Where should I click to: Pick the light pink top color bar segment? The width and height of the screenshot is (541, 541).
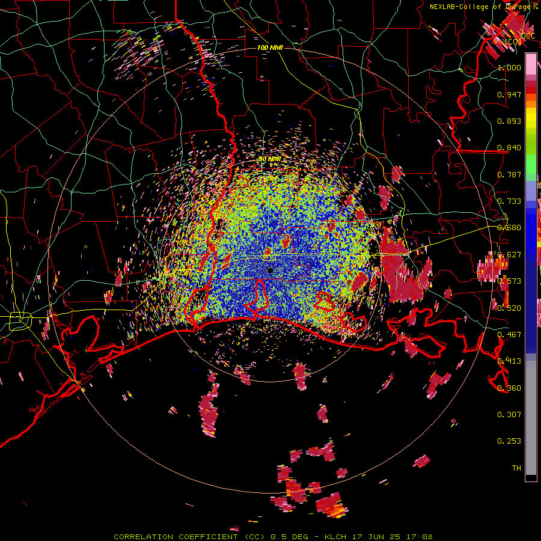click(531, 64)
